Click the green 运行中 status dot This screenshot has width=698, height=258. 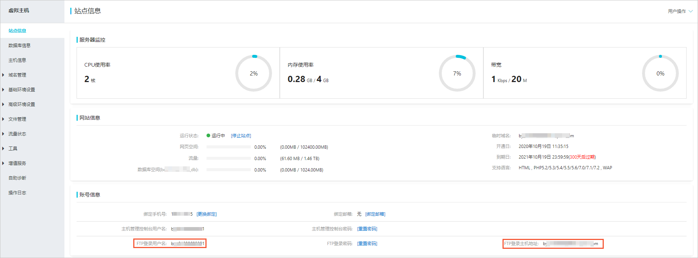[x=208, y=136]
